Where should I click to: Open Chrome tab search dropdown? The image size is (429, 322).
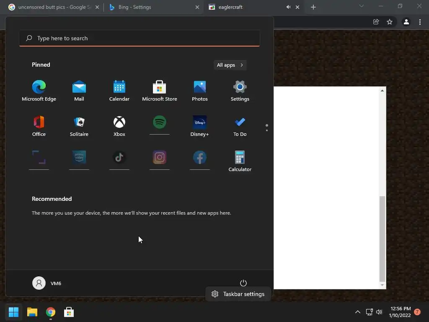coord(362,6)
